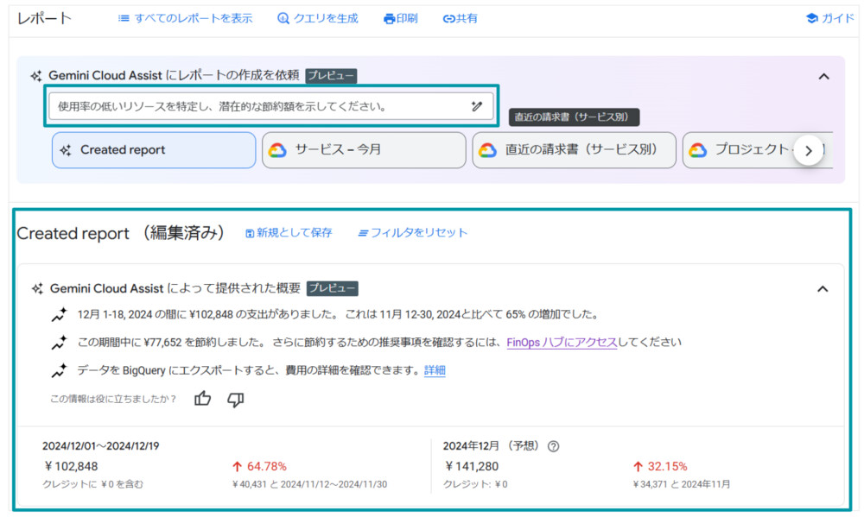Click the ガイド graduation cap icon

tap(811, 18)
